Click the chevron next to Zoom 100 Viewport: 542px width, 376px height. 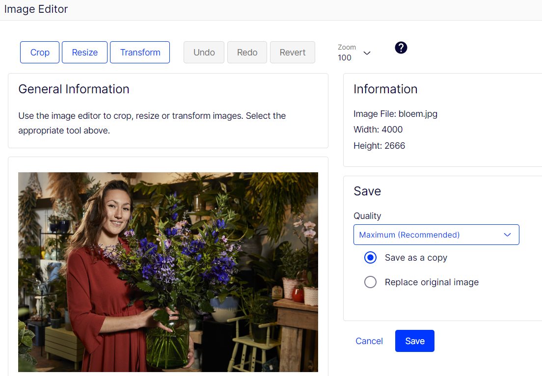click(x=367, y=53)
